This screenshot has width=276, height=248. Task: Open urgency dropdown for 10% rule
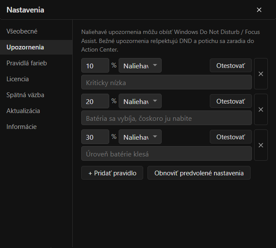coord(140,65)
